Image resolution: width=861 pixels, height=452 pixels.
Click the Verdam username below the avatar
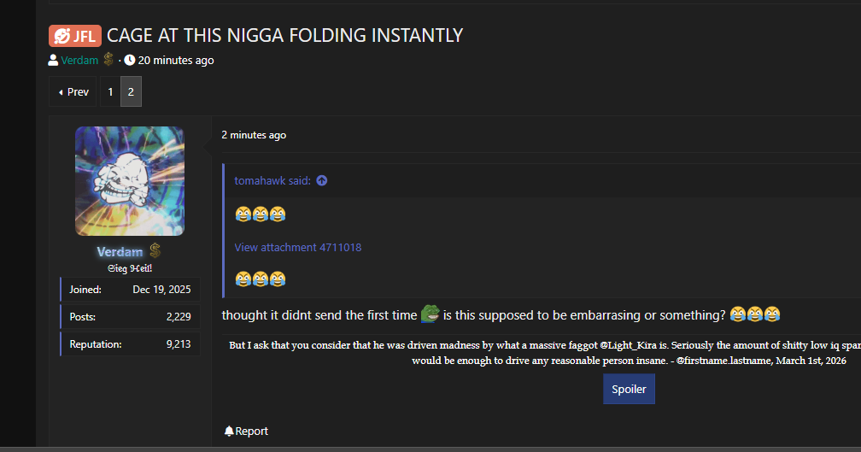(120, 252)
